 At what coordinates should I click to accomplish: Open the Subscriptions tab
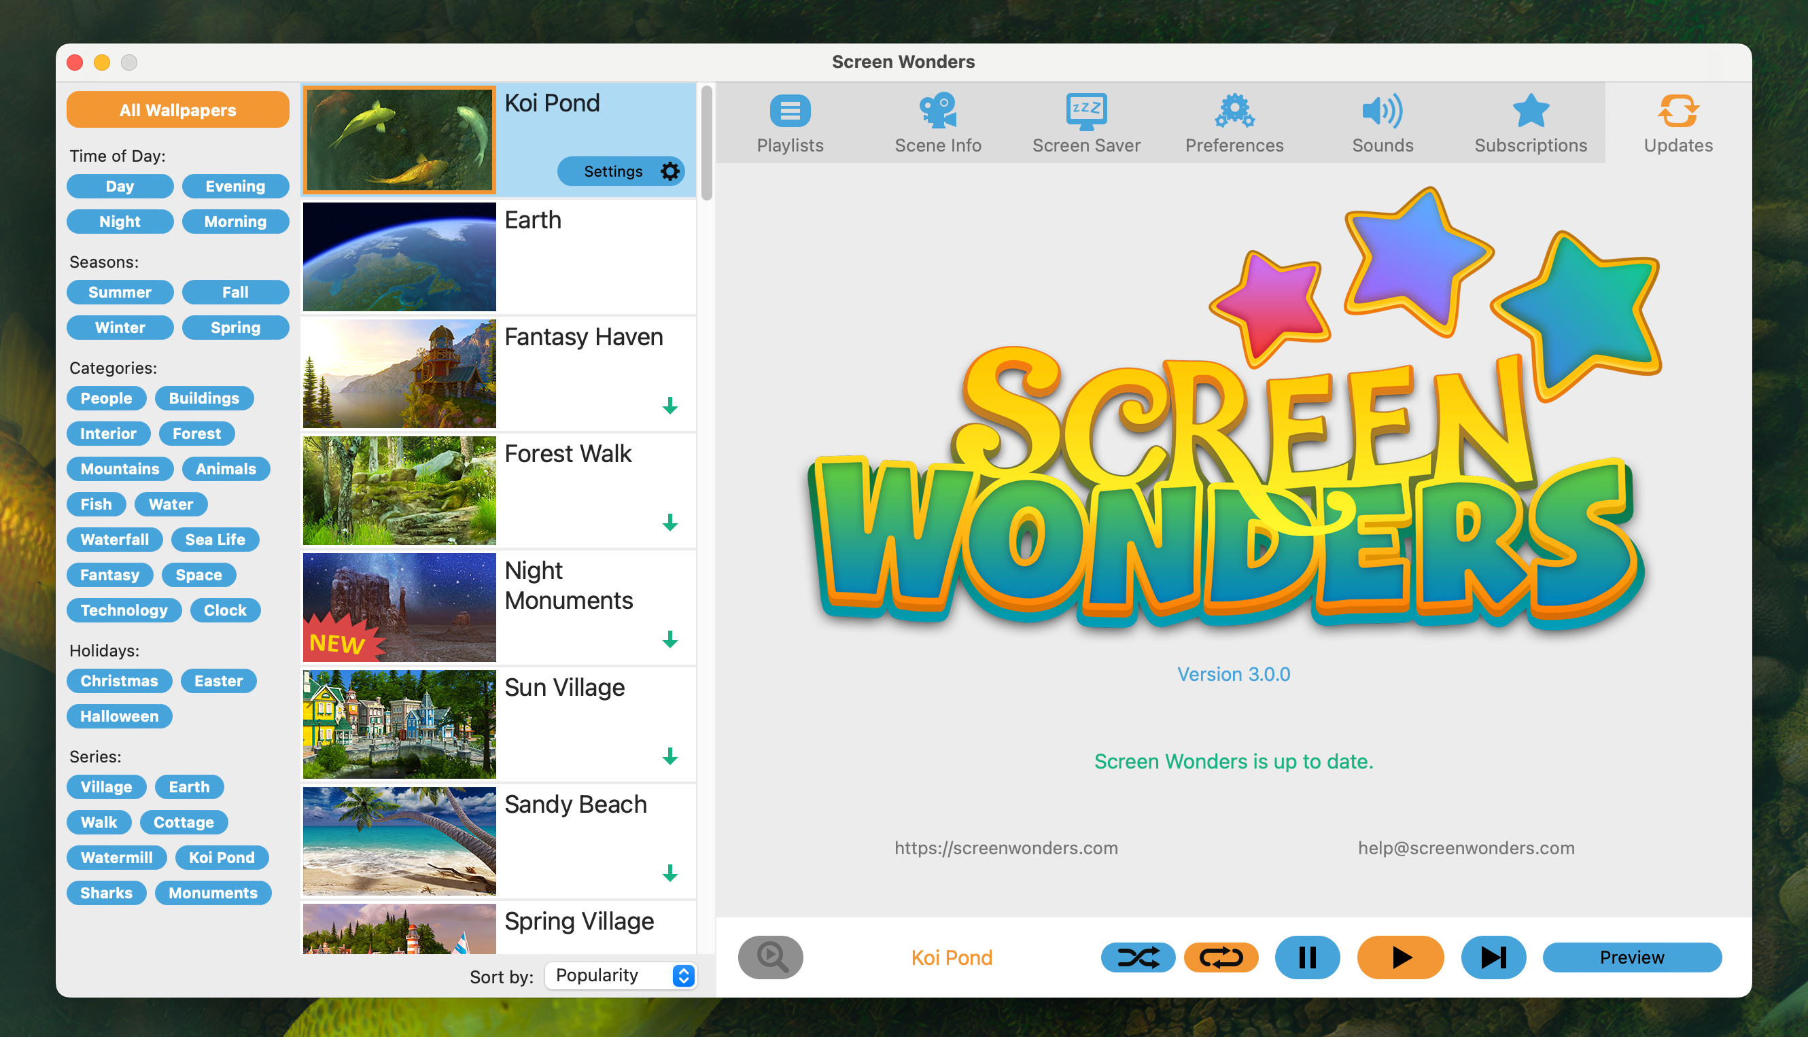[x=1531, y=124]
